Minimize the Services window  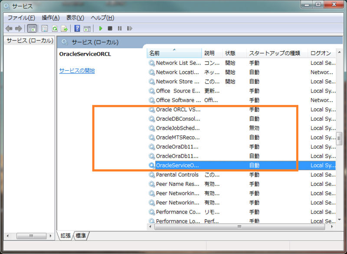tap(307, 4)
